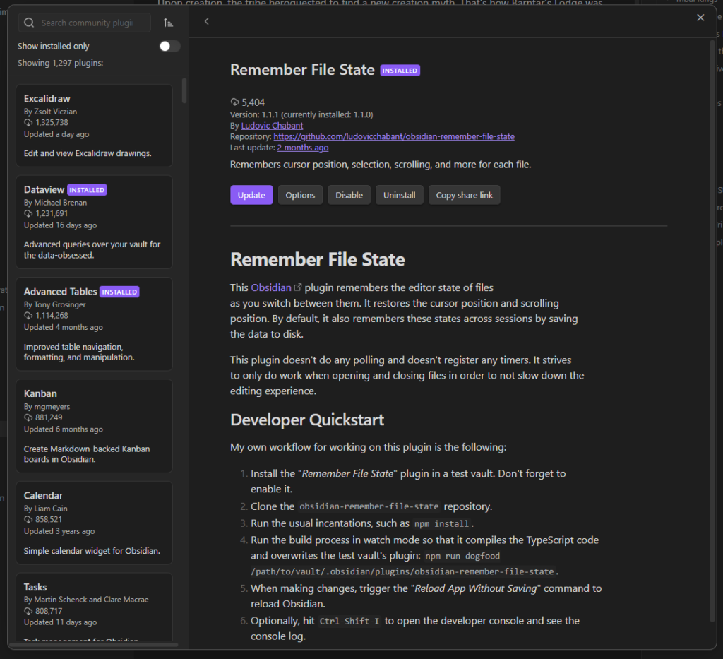The image size is (723, 659).
Task: Click the 'npm run dogfood' code snippet
Action: (462, 556)
